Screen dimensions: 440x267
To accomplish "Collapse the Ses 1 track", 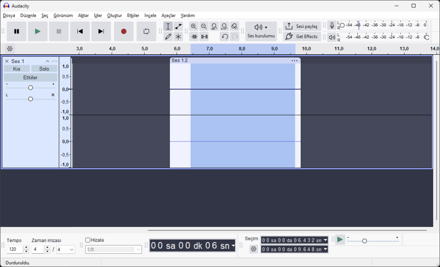I will click(47, 61).
